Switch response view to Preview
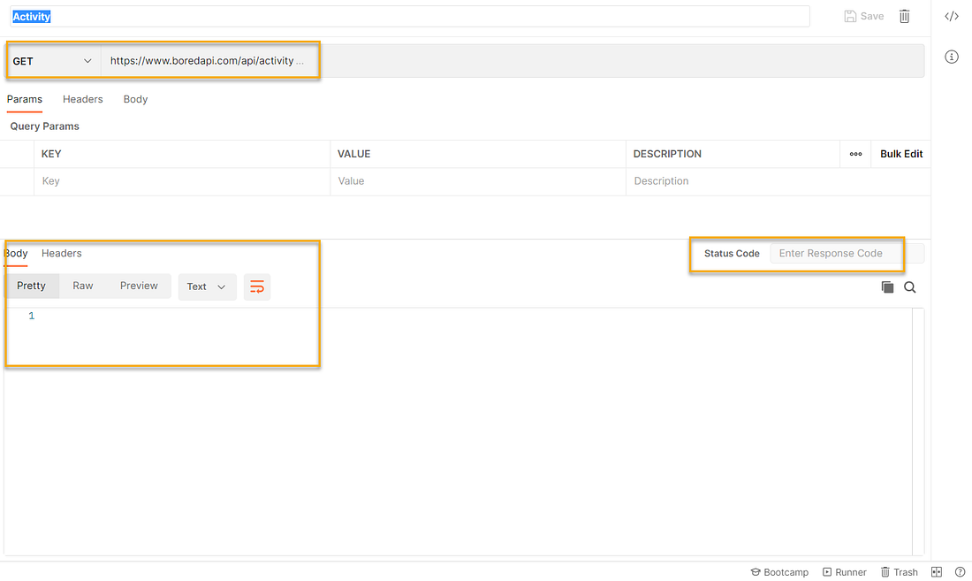 [x=139, y=286]
